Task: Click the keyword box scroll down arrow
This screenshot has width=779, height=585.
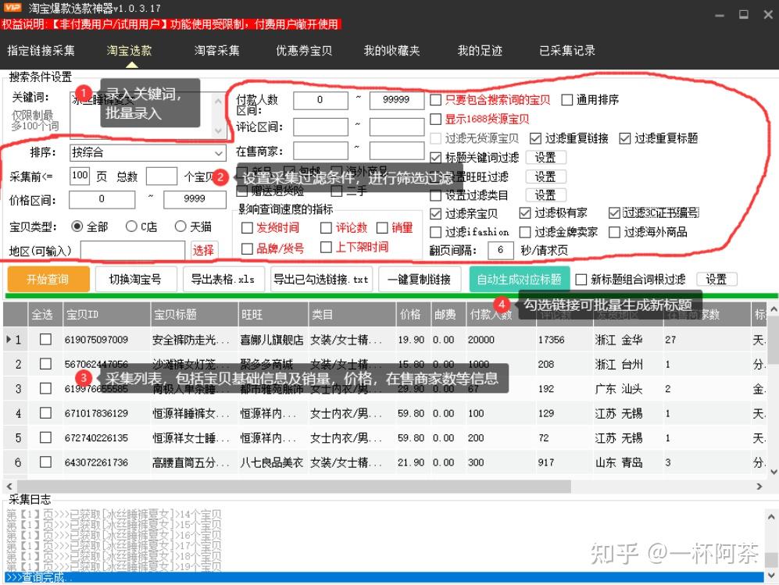Action: 218,130
